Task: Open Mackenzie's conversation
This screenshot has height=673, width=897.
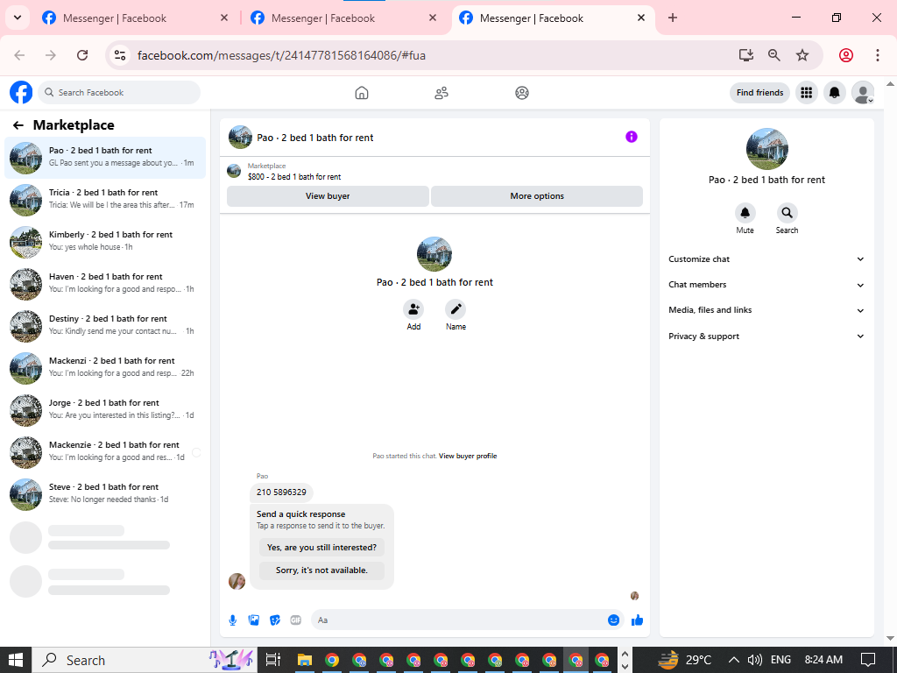Action: point(105,452)
